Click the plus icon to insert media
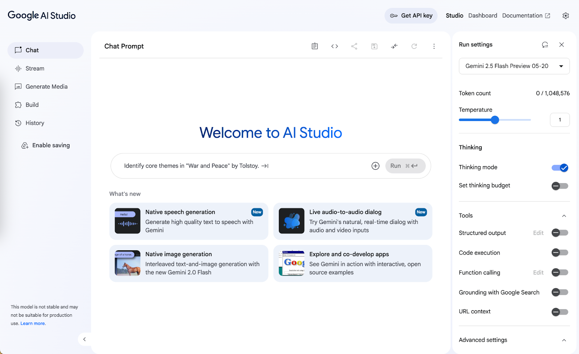Image resolution: width=579 pixels, height=354 pixels. 376,166
